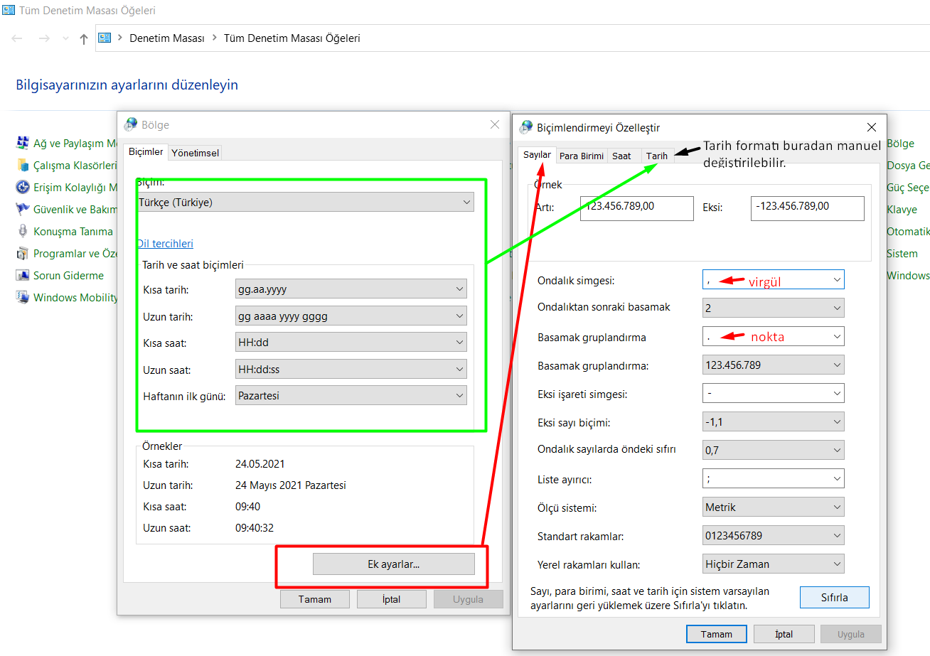
Task: Open the leading zero 0,7 dropdown
Action: [773, 450]
